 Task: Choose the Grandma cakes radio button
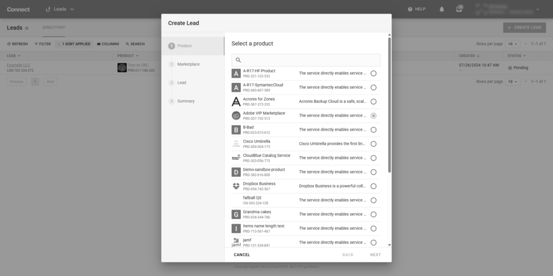click(x=374, y=214)
